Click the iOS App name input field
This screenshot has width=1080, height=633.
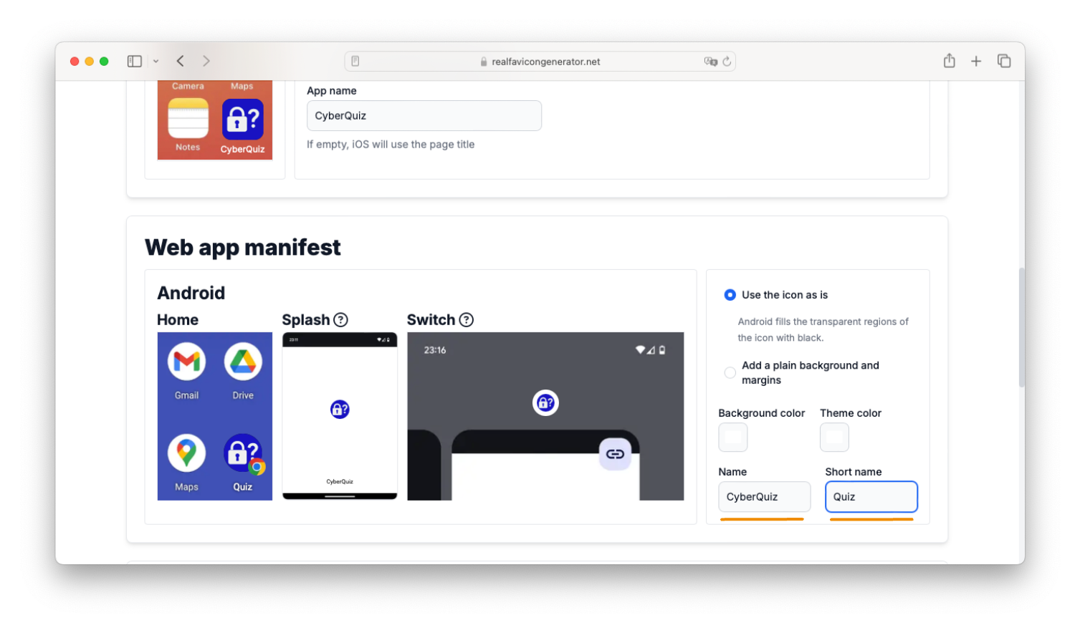424,116
